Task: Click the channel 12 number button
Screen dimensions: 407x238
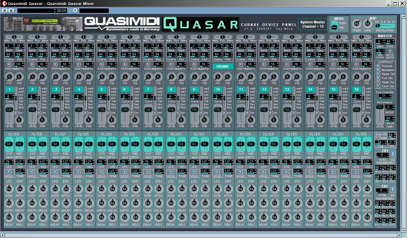Action: coord(264,89)
